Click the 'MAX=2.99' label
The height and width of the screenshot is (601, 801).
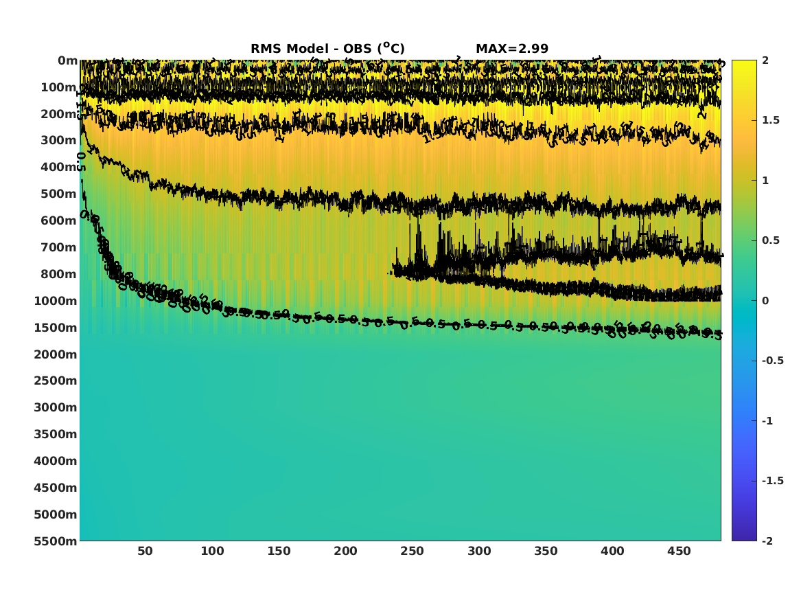[x=512, y=49]
